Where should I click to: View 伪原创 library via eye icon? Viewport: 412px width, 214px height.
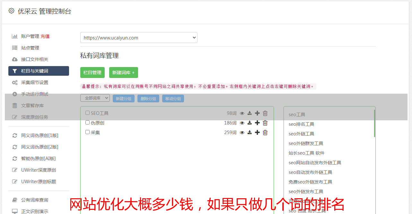pyautogui.click(x=242, y=123)
